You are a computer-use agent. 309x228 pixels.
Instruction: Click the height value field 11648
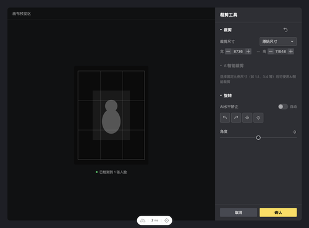coord(281,51)
